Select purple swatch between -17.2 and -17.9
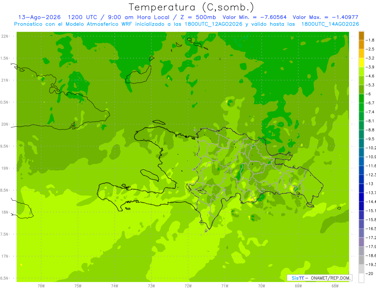Image resolution: width=376 pixels, height=290 pixels. click(361, 242)
